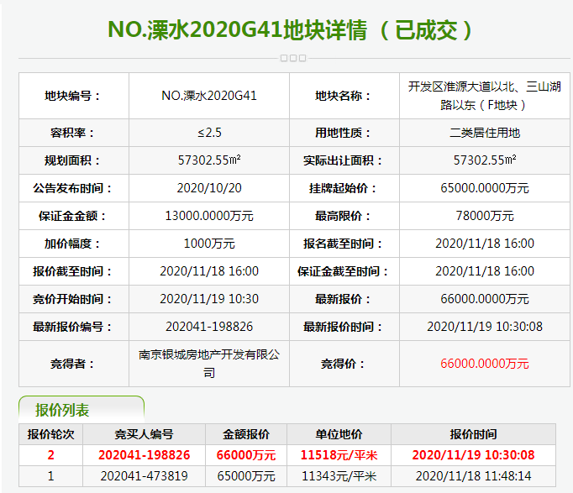Click the bid time 2020/11/18 11:48:14

474,476
